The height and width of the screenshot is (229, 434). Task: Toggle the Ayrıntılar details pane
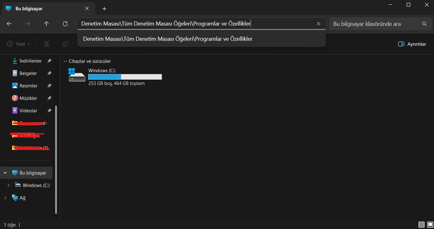pos(412,44)
